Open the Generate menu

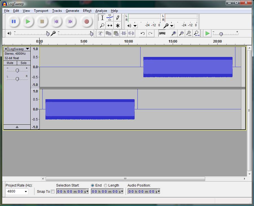pyautogui.click(x=72, y=11)
